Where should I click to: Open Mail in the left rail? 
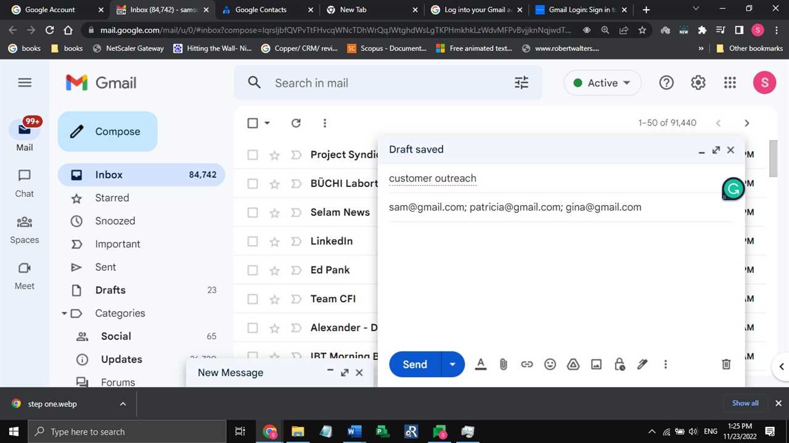pyautogui.click(x=25, y=137)
